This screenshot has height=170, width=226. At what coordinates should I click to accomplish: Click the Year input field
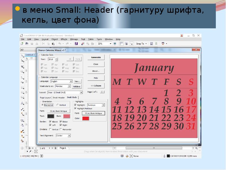[51, 59]
